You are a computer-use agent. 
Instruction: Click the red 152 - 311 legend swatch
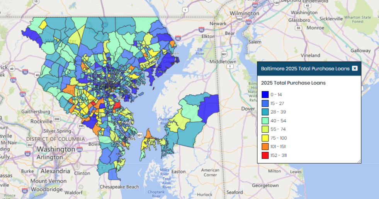tap(265, 155)
